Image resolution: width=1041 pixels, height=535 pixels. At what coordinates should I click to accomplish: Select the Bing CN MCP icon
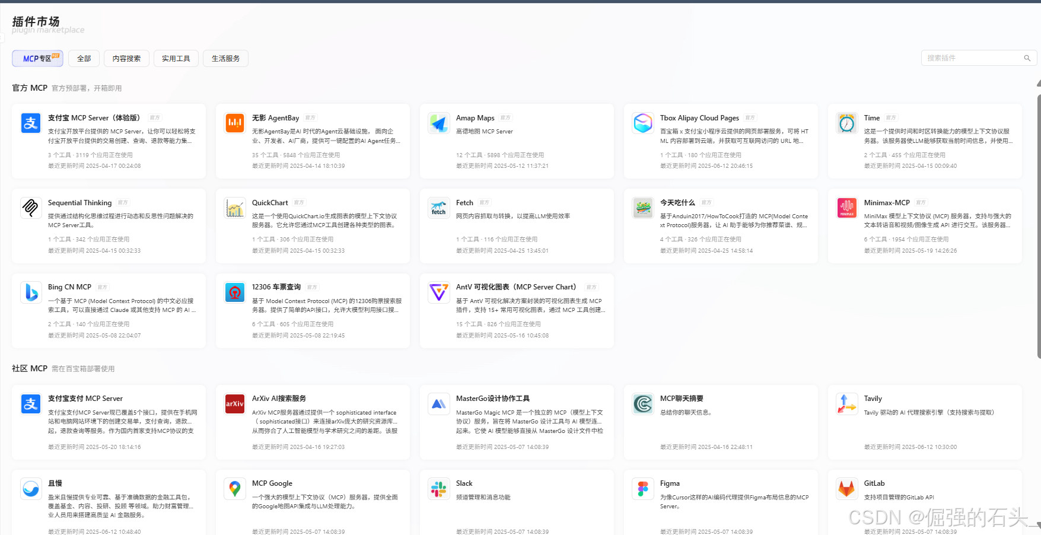pos(31,292)
